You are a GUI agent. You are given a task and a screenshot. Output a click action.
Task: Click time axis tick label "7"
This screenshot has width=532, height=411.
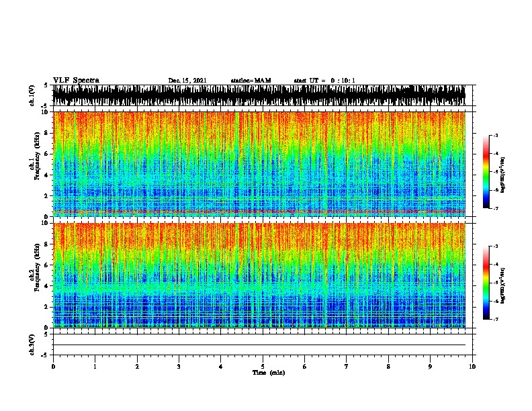click(x=347, y=367)
